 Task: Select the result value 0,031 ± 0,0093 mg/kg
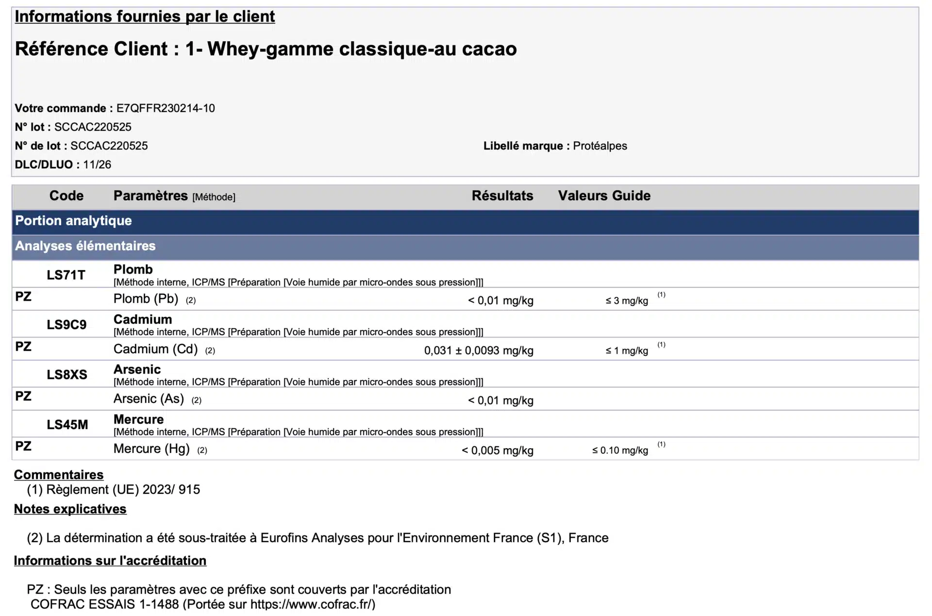(x=479, y=350)
